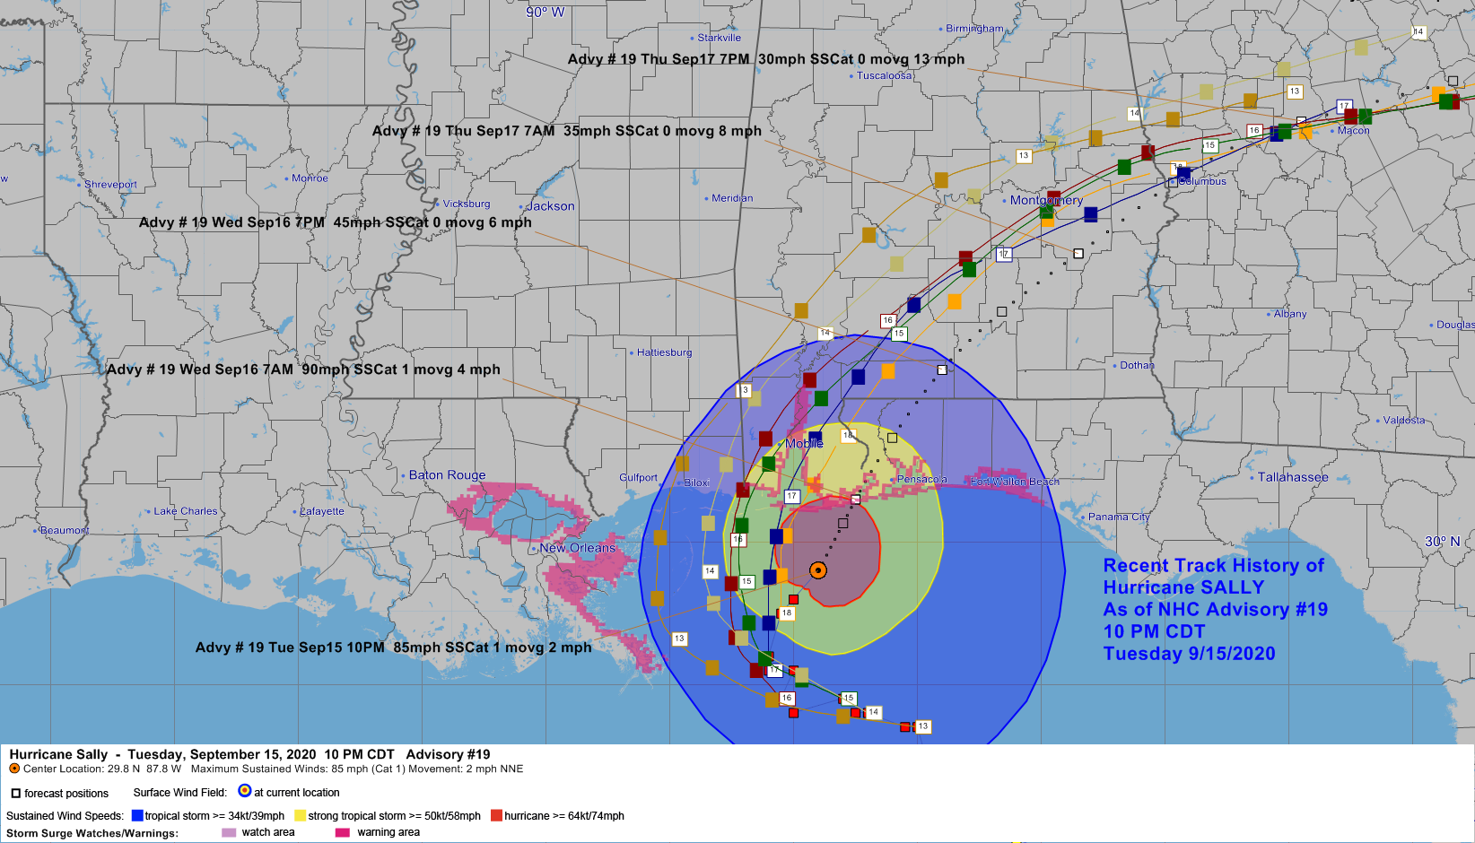The height and width of the screenshot is (843, 1475).
Task: Click the Thu Sep17 7AM advisory label
Action: [x=567, y=131]
